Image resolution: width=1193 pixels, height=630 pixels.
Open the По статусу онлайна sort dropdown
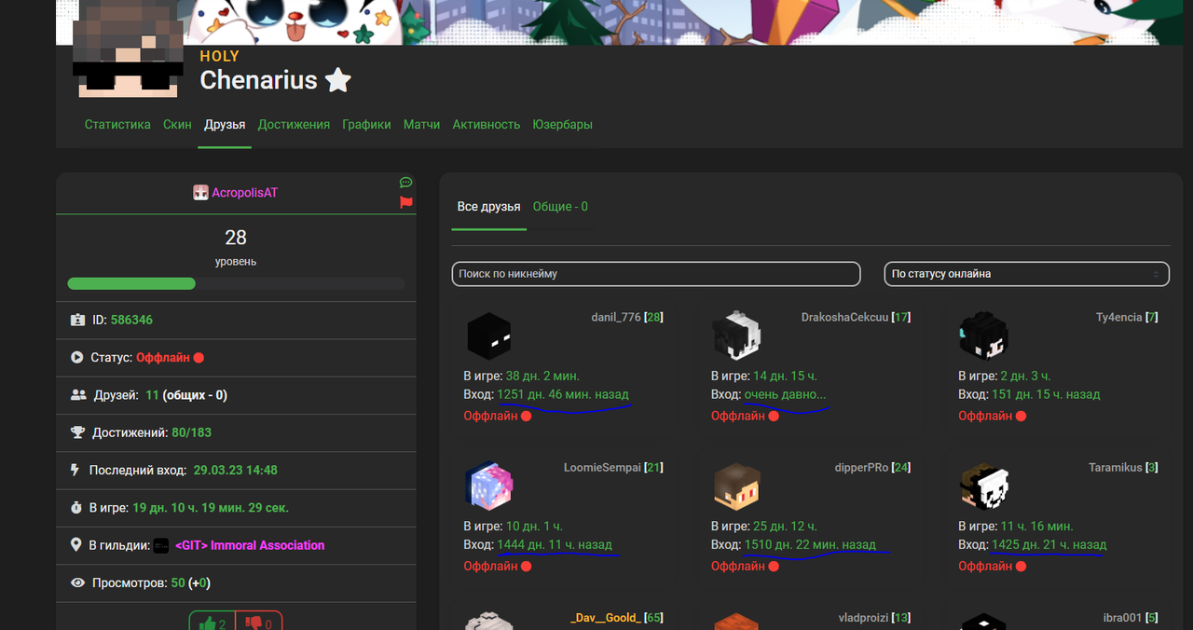click(x=1026, y=274)
